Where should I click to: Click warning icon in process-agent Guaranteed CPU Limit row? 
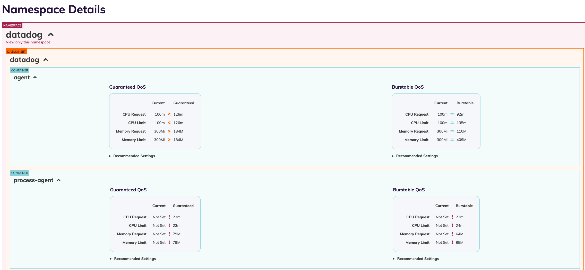click(169, 226)
